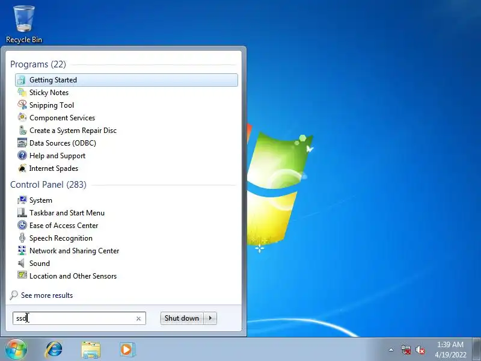Select the Data Sources (ODBC) label
This screenshot has width=481, height=361.
(x=63, y=143)
